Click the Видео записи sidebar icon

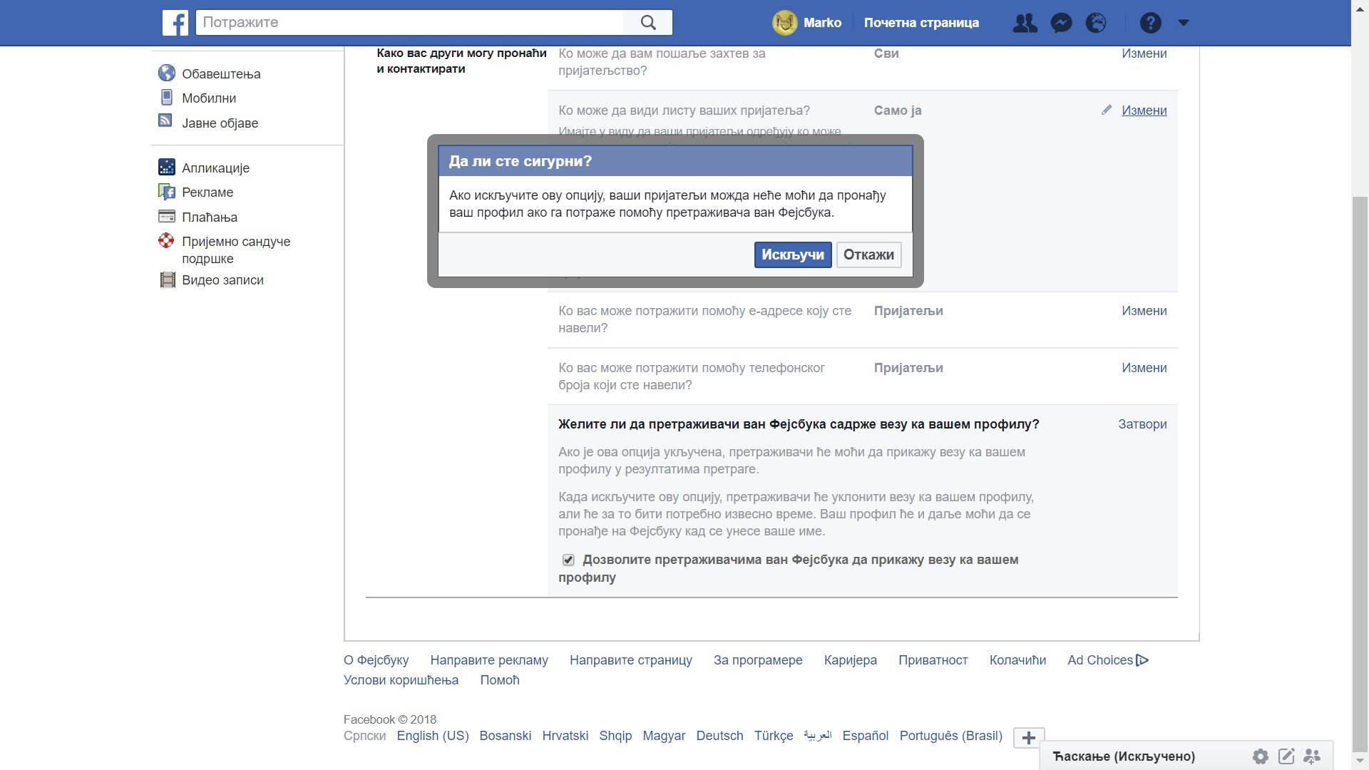[167, 279]
